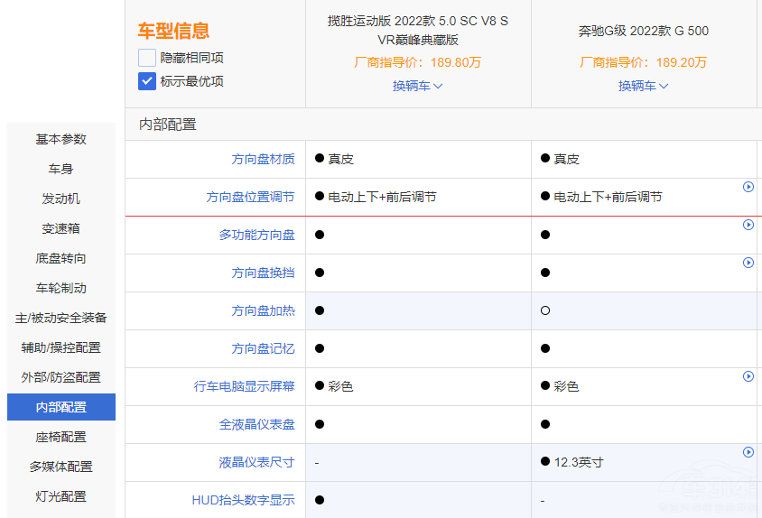Play video icon in 方向盘位置调节 row
The width and height of the screenshot is (762, 518).
pos(748,187)
